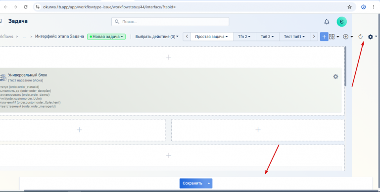Click order.customorder_Uchn field line
Image resolution: width=380 pixels, height=192 pixels.
click(21, 99)
